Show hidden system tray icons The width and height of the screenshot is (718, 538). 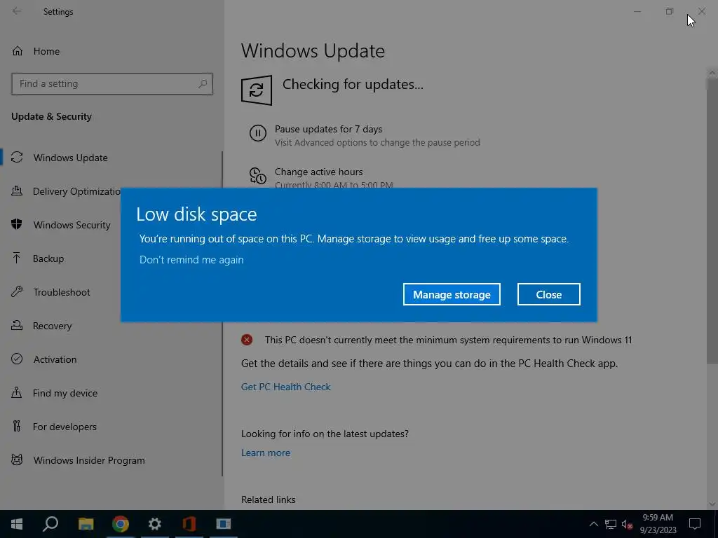(593, 524)
